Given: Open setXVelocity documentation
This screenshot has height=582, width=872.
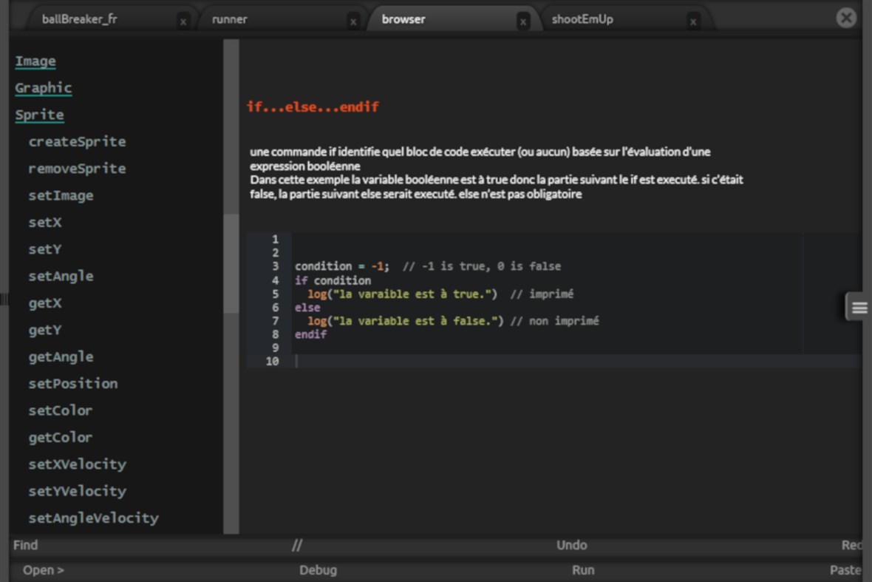Looking at the screenshot, I should point(78,464).
